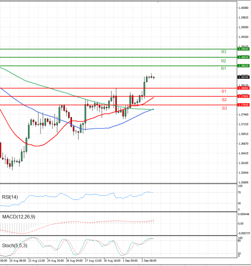Click the latest candlestick on the chart
This screenshot has height=266, width=251.
pyautogui.click(x=154, y=78)
